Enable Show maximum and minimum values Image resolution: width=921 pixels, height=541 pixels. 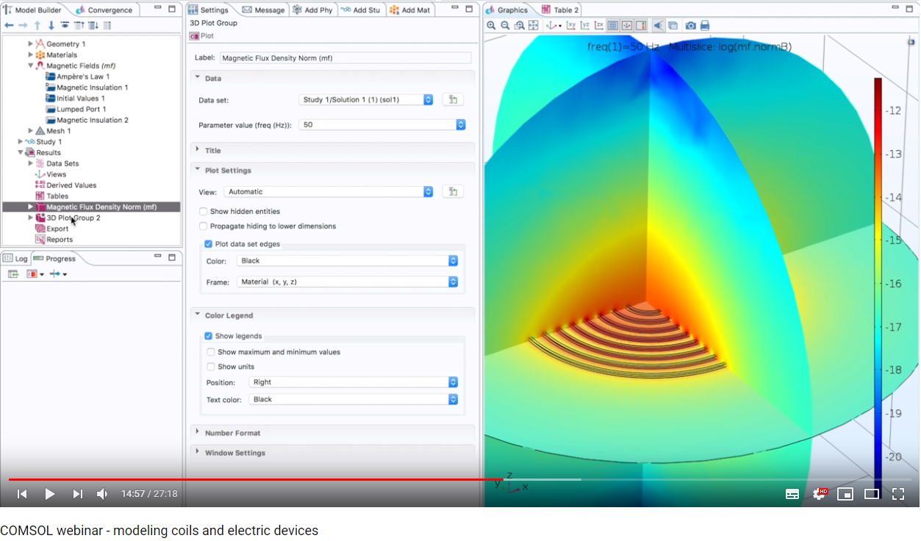(212, 352)
